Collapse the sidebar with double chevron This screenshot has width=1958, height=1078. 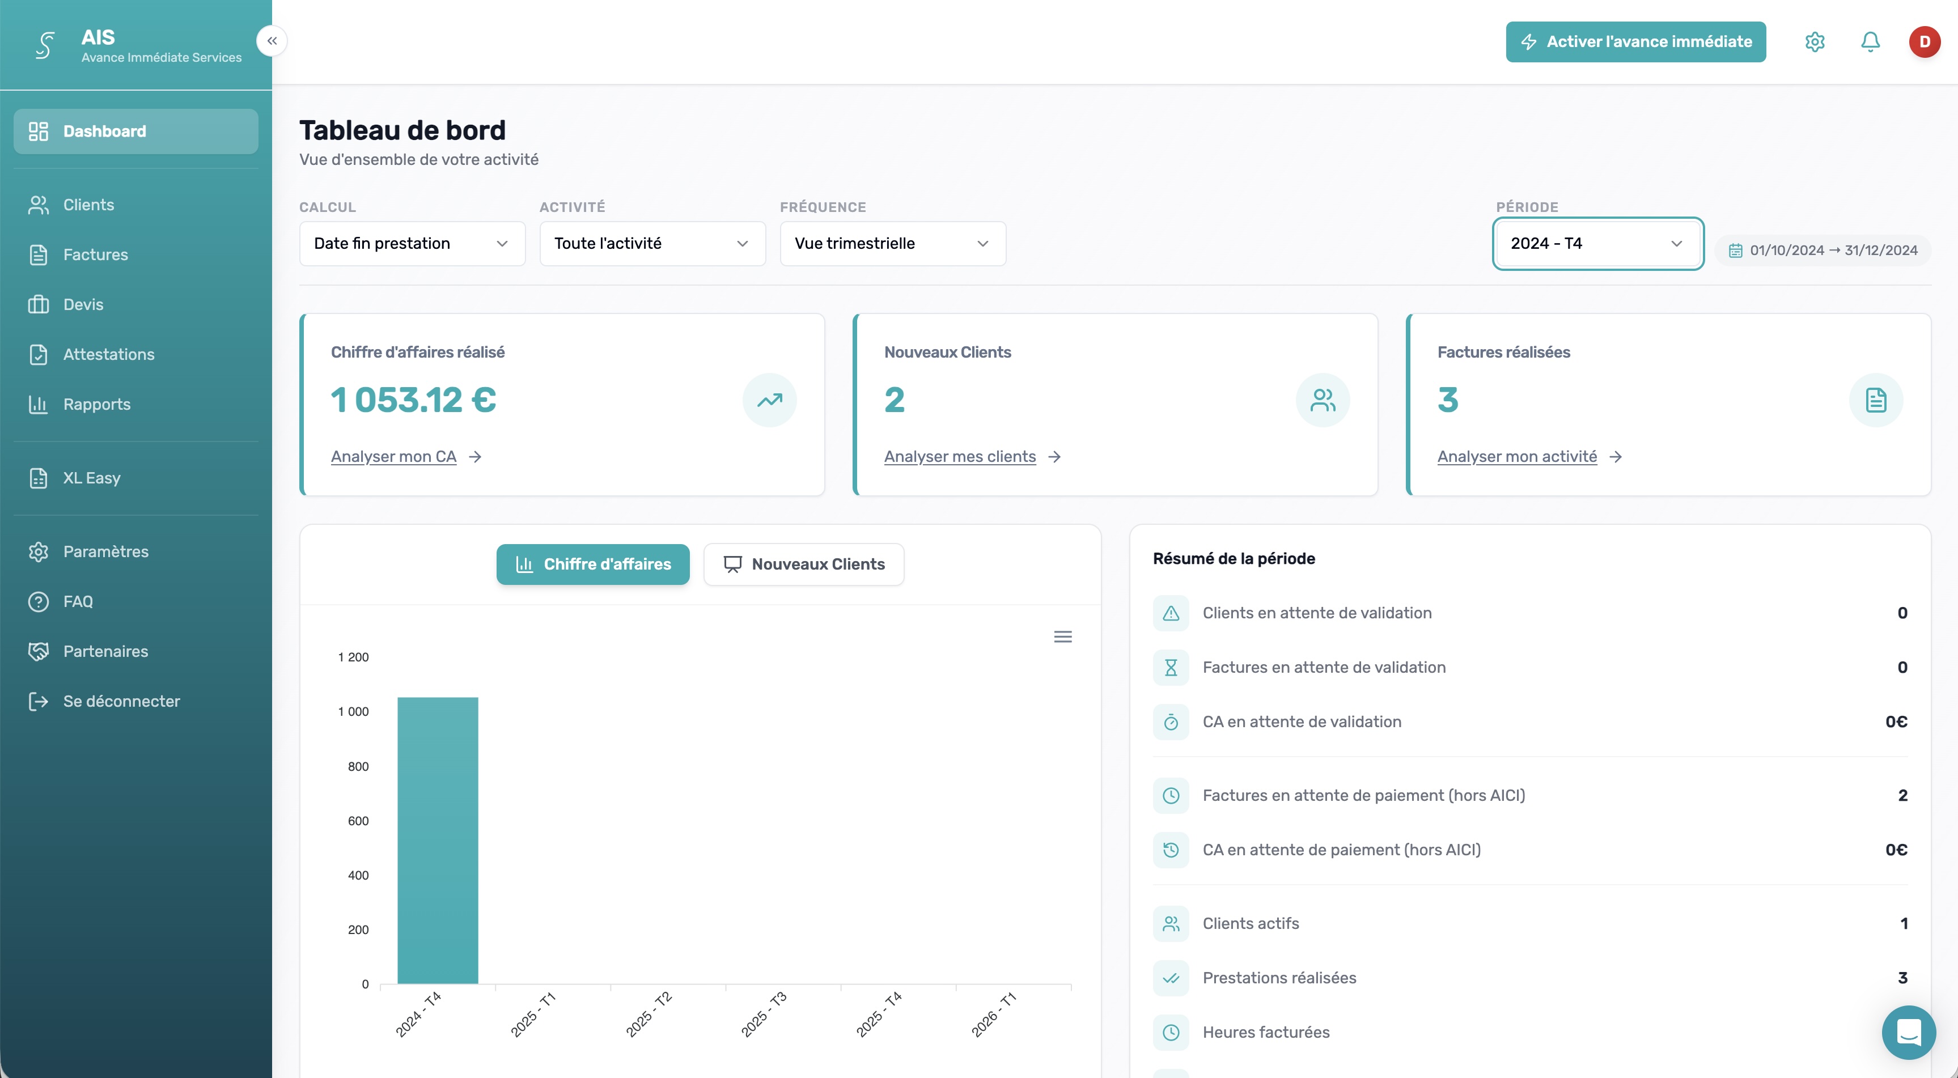coord(272,41)
